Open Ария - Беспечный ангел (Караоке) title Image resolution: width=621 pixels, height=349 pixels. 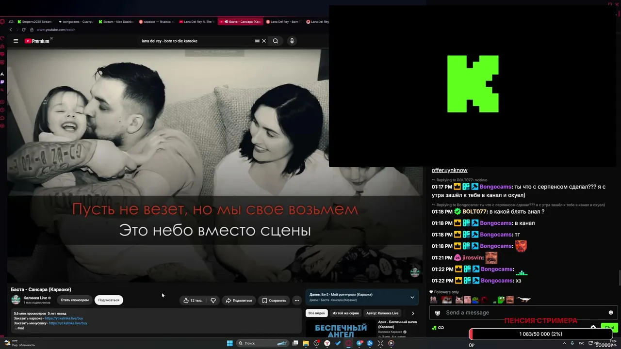[x=397, y=324]
